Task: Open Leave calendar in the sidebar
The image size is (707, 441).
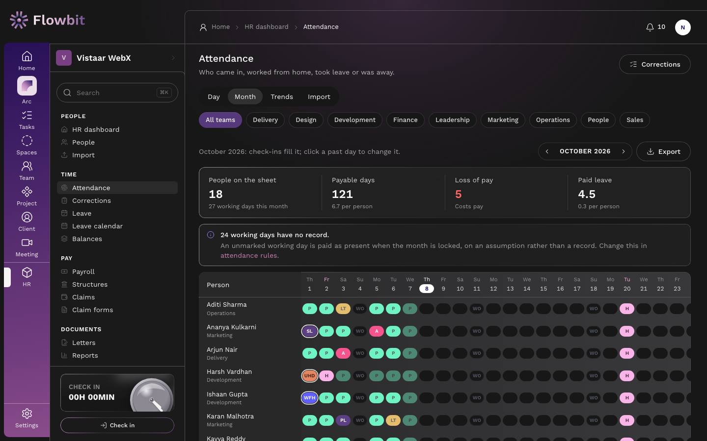Action: click(x=117, y=226)
